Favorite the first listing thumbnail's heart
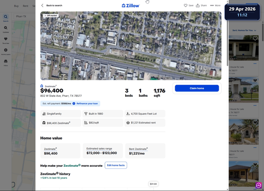Viewport: 264px width, 191px height. click(x=255, y=38)
